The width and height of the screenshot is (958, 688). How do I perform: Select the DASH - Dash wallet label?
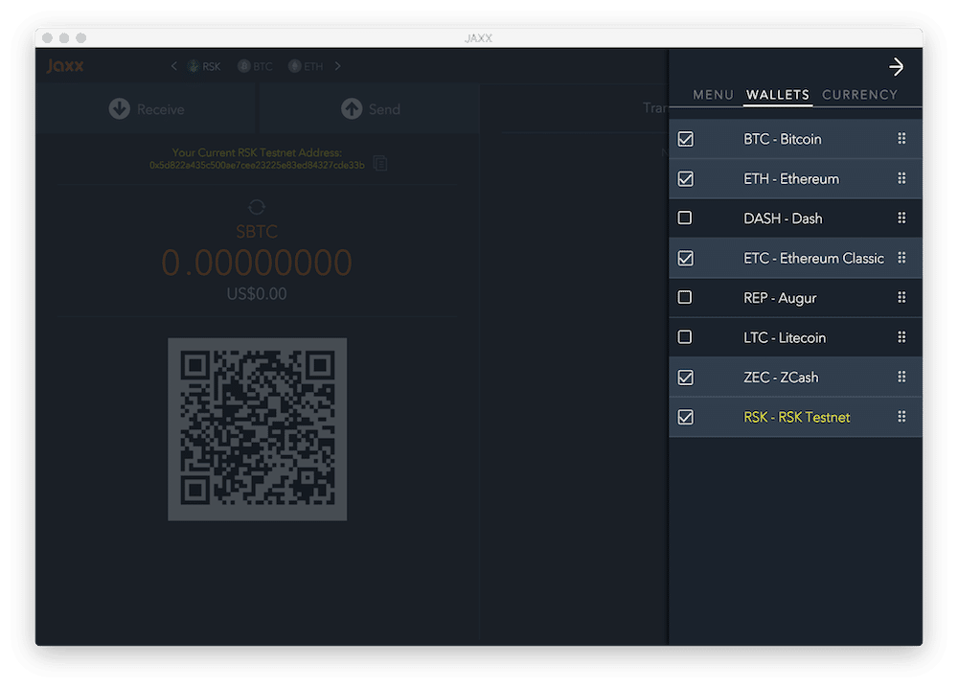point(783,218)
